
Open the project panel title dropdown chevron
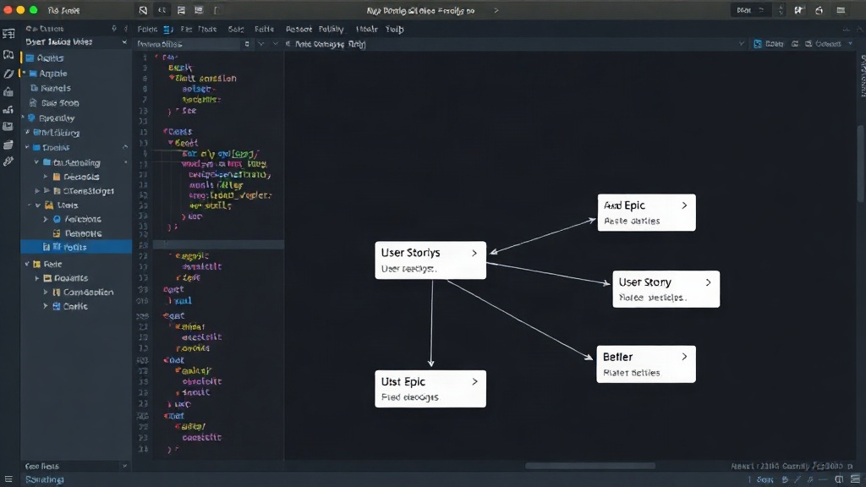[124, 42]
